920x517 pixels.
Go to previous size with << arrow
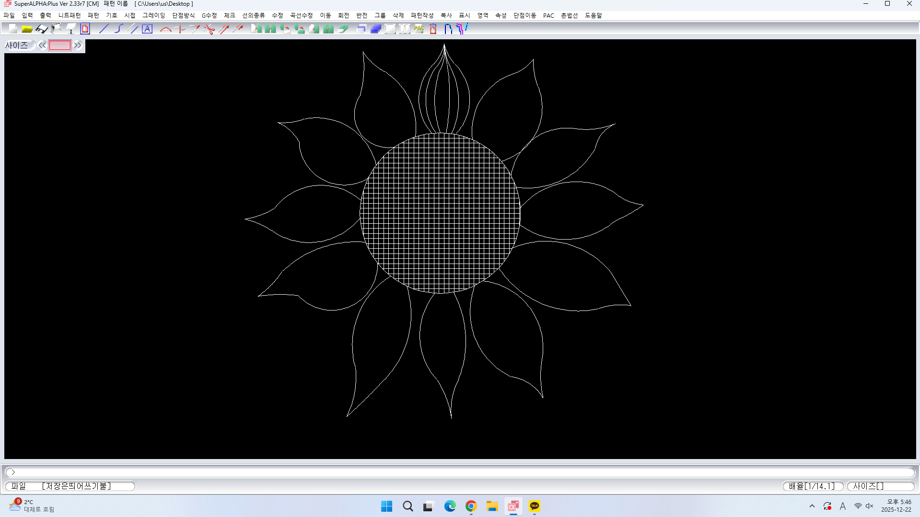tap(42, 46)
